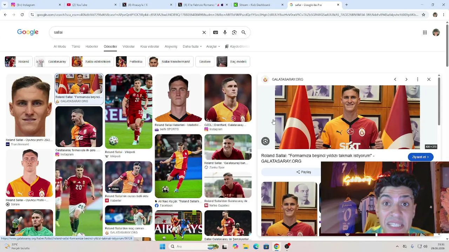Show hidden system tray icons
The image size is (449, 252).
[397, 246]
